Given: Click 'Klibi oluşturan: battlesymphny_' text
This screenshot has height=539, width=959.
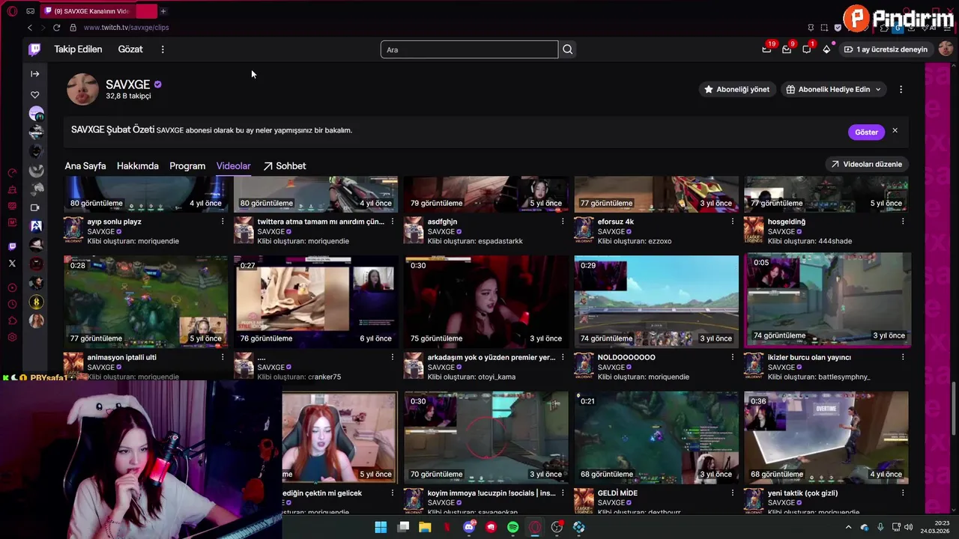Looking at the screenshot, I should click(x=819, y=377).
